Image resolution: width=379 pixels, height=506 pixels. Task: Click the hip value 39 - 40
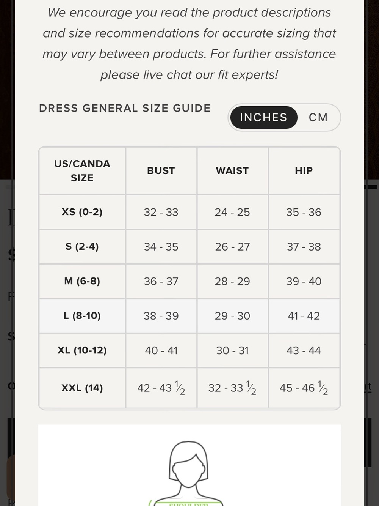click(x=304, y=281)
